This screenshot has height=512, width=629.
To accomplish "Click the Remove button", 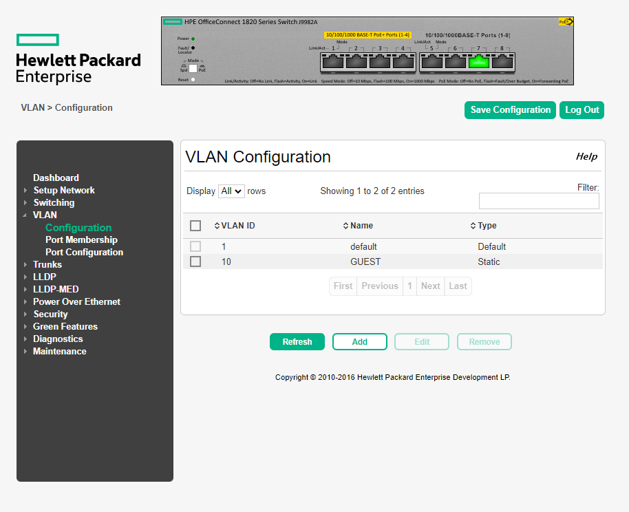I will click(484, 342).
